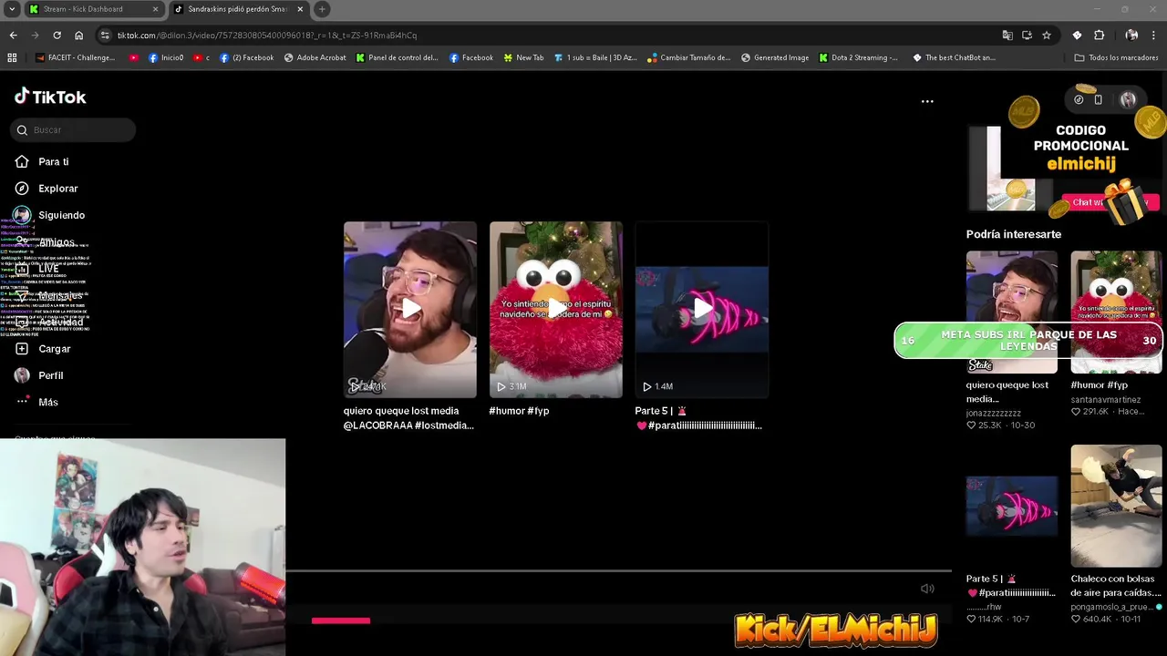The width and height of the screenshot is (1167, 656).
Task: Go to the browser home page
Action: pos(78,36)
